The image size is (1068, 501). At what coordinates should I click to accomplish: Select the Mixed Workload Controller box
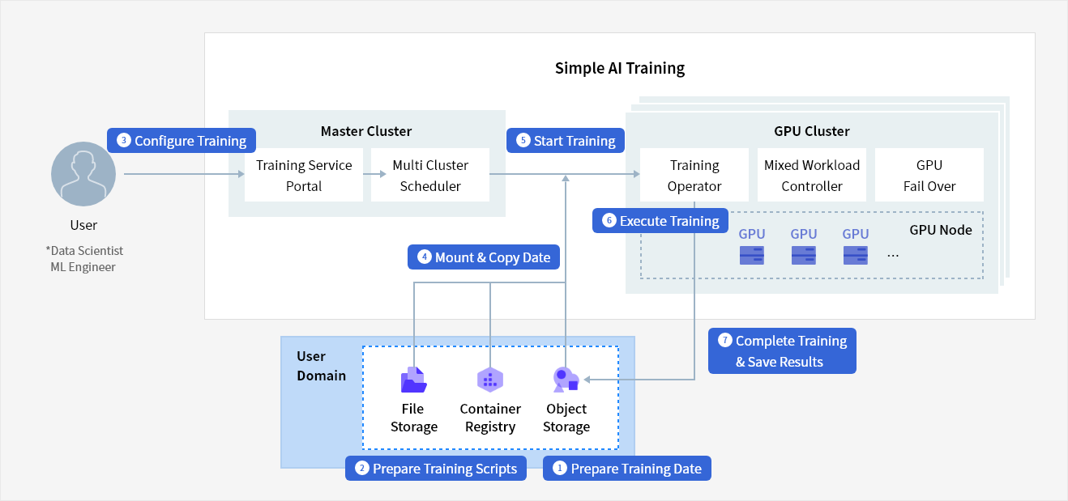[812, 175]
